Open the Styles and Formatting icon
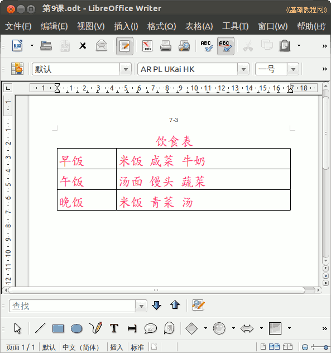The height and width of the screenshot is (353, 331). tap(17, 69)
